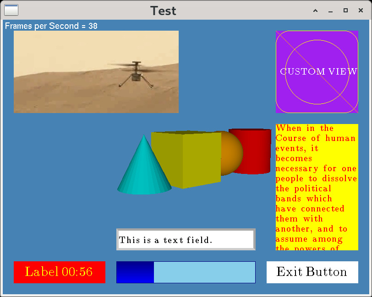The height and width of the screenshot is (297, 372).
Task: Focus the 'This is a text field.' input
Action: coord(186,240)
